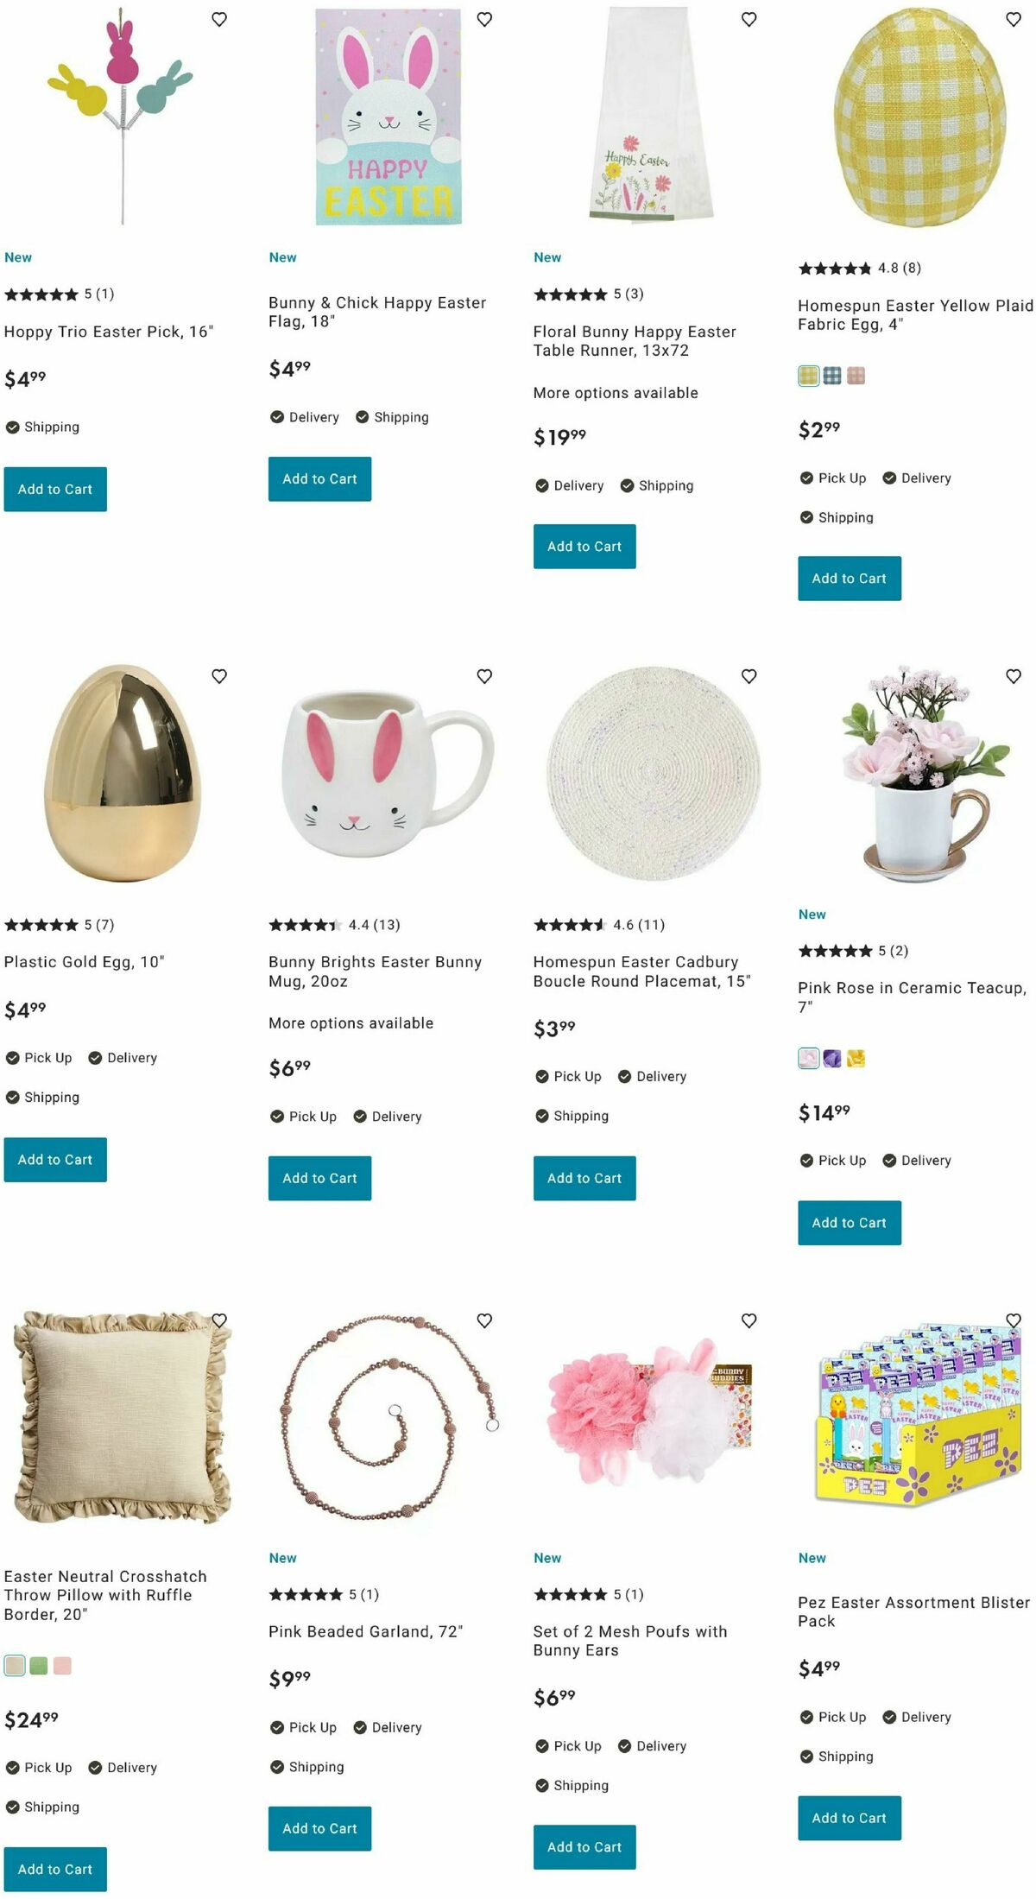Add Hoppy Trio Easter Pick to cart
Image resolution: width=1036 pixels, height=1899 pixels.
click(x=55, y=489)
